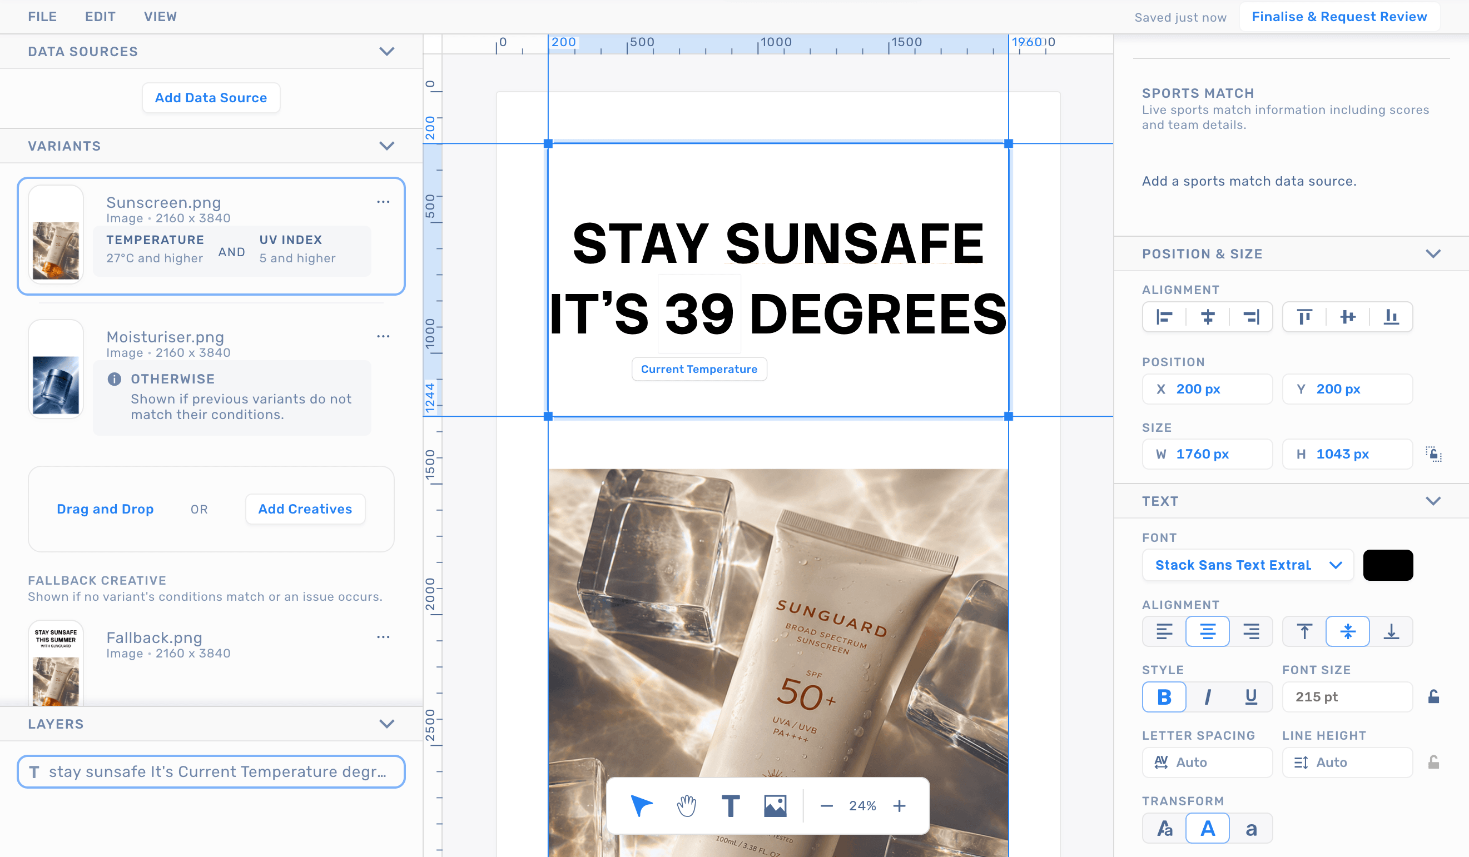Collapse the Position & Size section
Viewport: 1469px width, 857px height.
click(1433, 253)
